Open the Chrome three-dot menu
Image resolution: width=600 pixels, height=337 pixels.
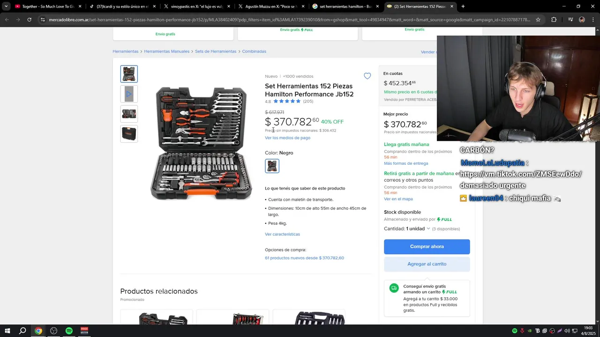tap(593, 20)
